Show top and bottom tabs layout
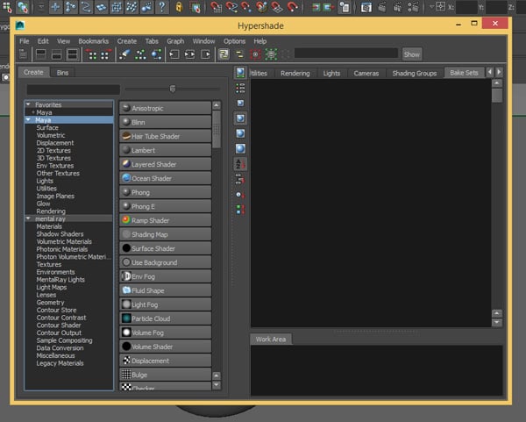 pyautogui.click(x=73, y=54)
